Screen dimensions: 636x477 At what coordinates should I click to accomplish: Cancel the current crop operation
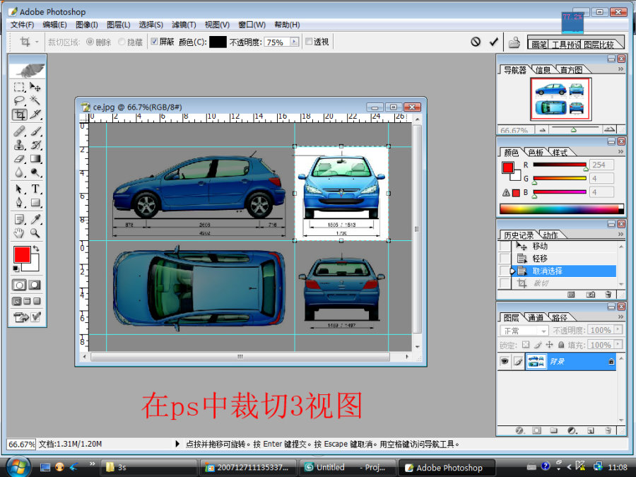click(476, 42)
